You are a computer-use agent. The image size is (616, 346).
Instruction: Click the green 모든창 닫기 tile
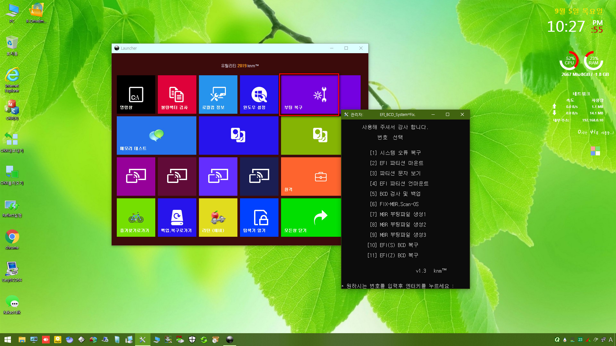[311, 218]
